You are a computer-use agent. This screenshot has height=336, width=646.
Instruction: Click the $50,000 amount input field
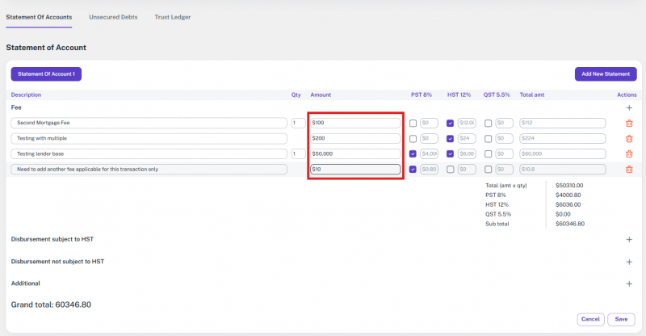[x=355, y=153]
